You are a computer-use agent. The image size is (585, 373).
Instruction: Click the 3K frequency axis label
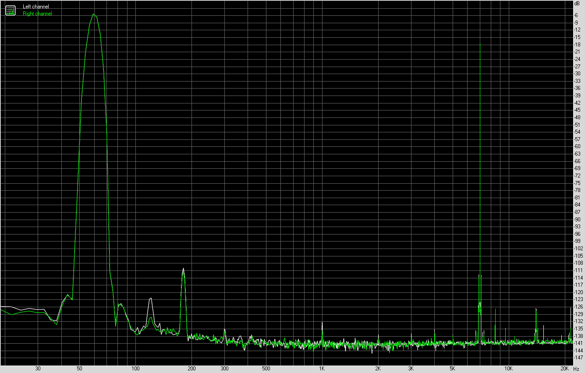click(x=411, y=369)
